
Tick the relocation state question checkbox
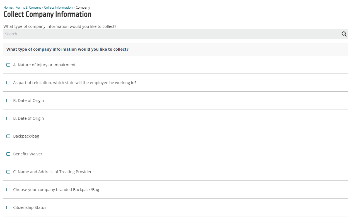pyautogui.click(x=8, y=83)
